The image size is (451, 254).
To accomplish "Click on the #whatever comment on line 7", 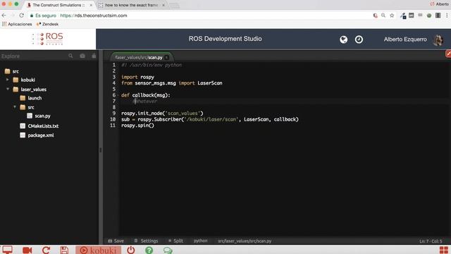I will [x=144, y=101].
